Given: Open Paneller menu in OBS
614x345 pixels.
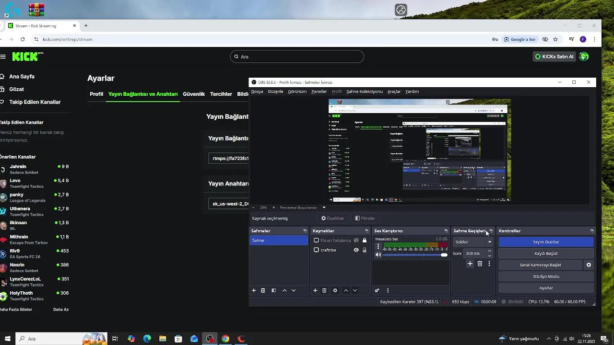Looking at the screenshot, I should pyautogui.click(x=319, y=92).
